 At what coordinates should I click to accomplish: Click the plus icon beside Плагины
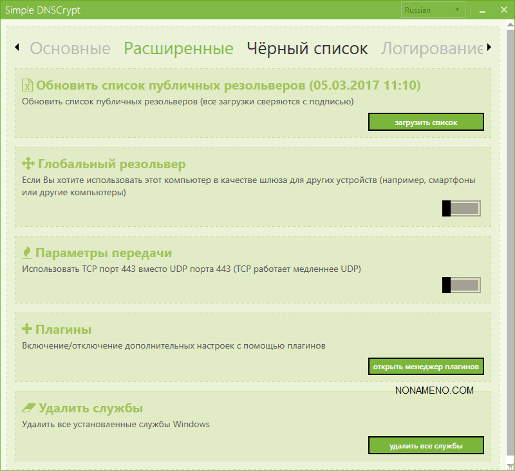pyautogui.click(x=27, y=329)
